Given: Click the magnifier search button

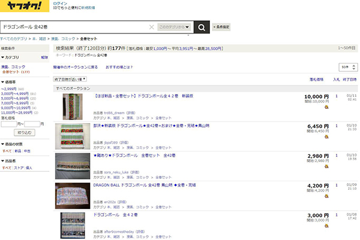Looking at the screenshot, I should coord(202,28).
